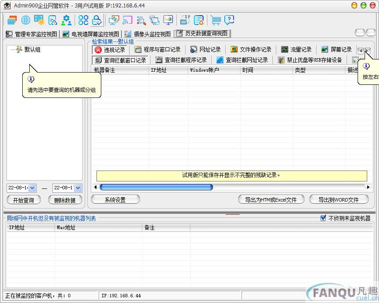The width and height of the screenshot is (379, 303).
Task: Open the monitor with pie chart icon
Action: click(x=168, y=20)
